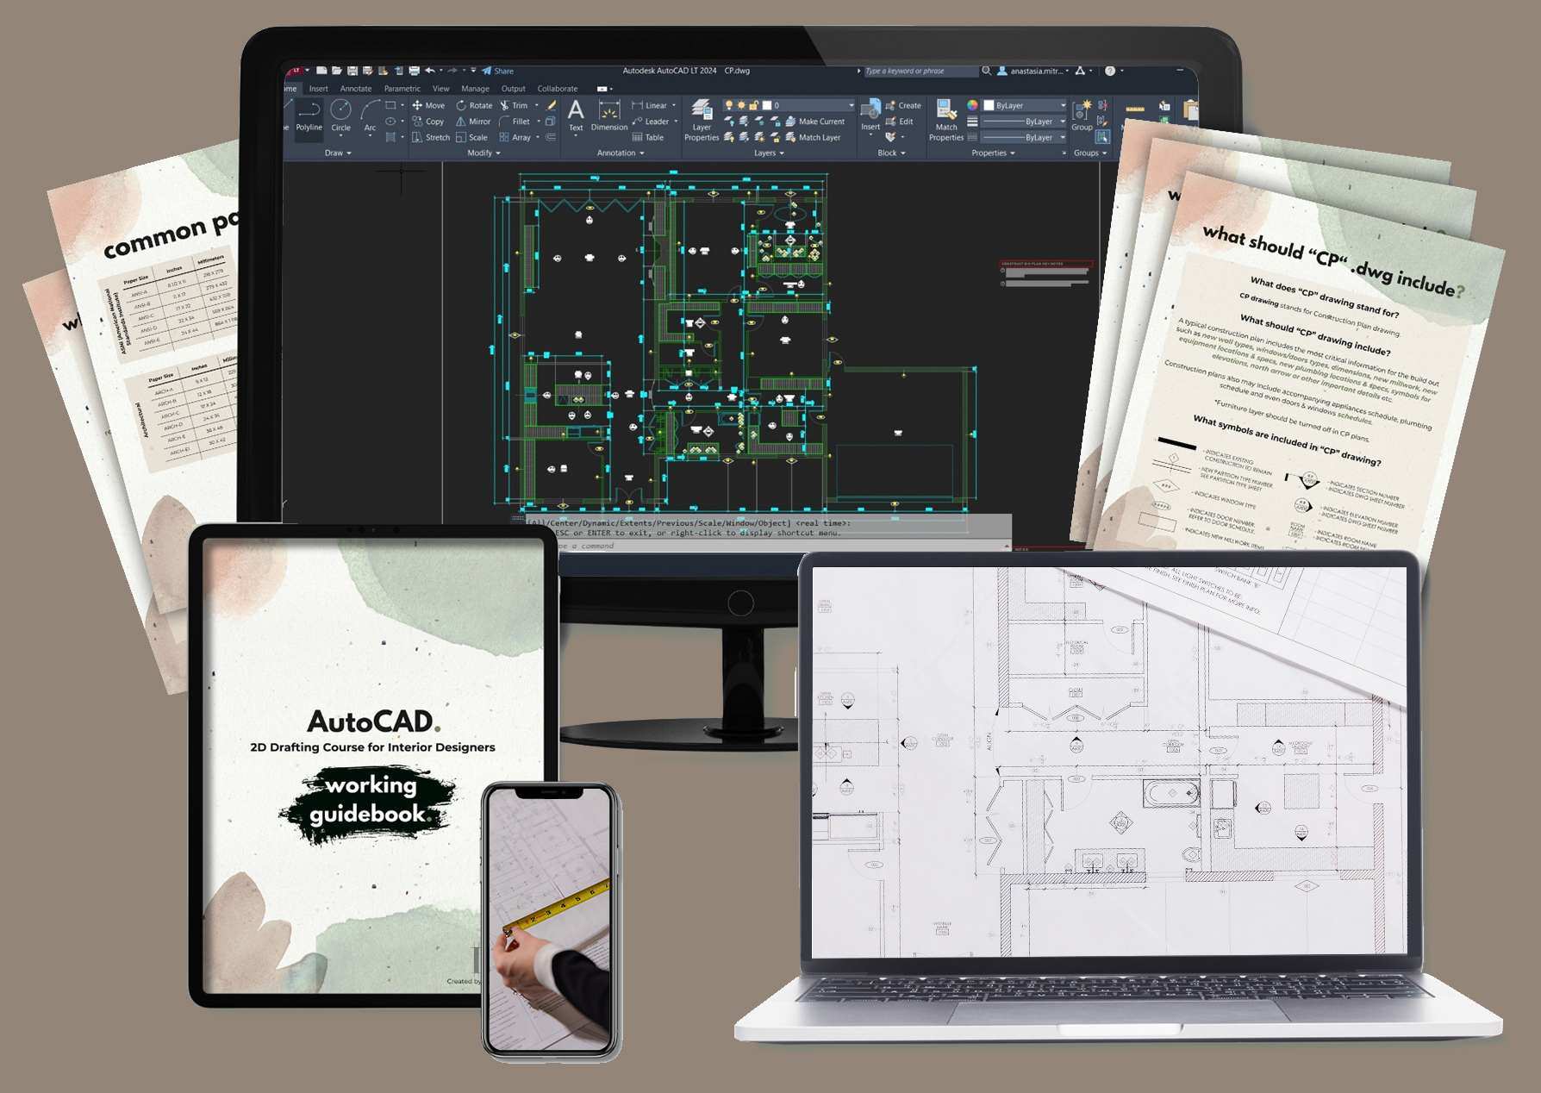This screenshot has width=1541, height=1093.
Task: Expand the Block panel
Action: click(891, 153)
